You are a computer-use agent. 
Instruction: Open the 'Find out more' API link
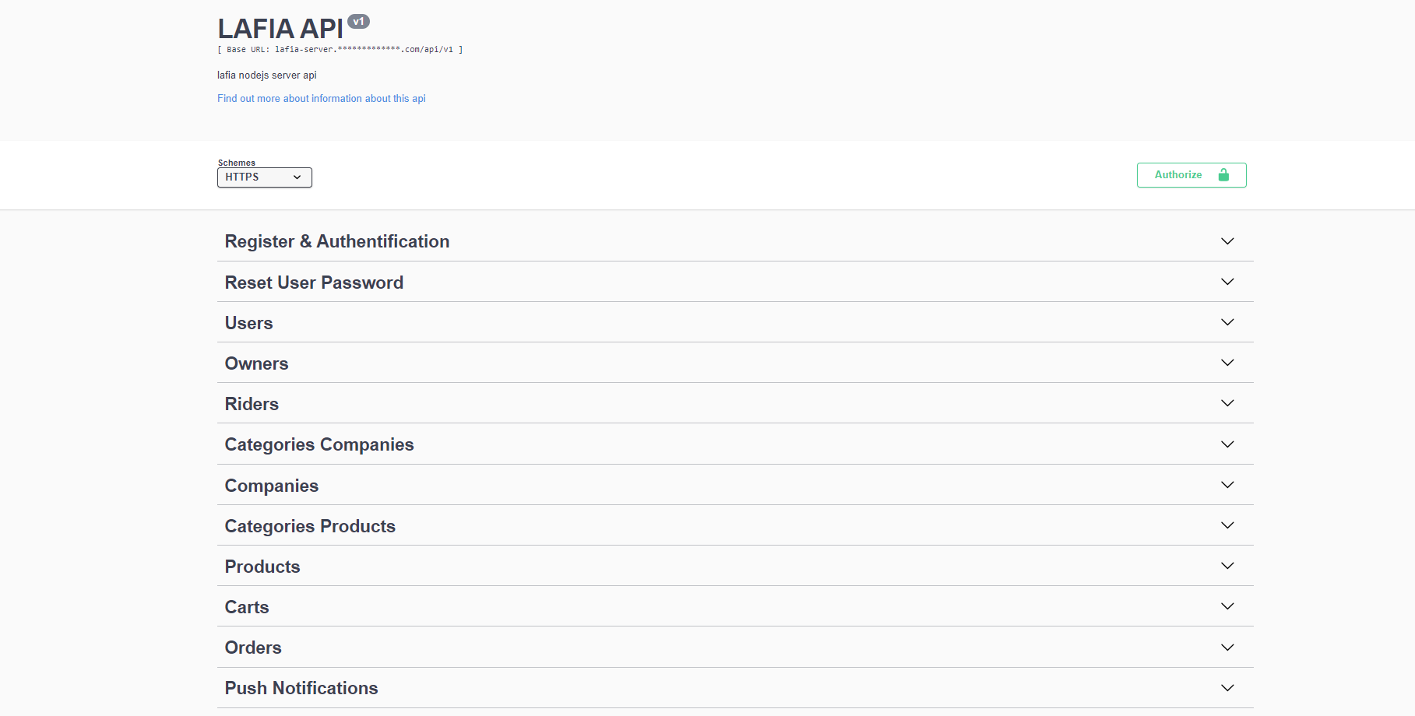click(x=321, y=99)
